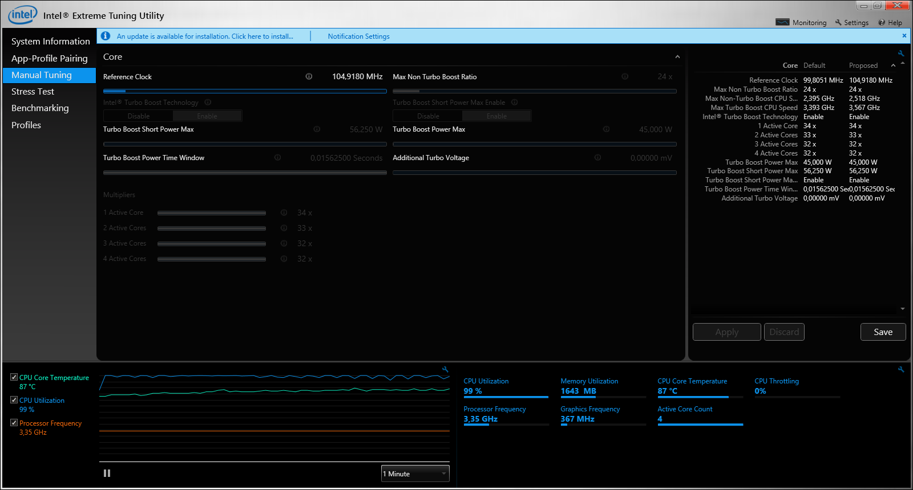
Task: Open Settings wrench in title bar
Action: pyautogui.click(x=838, y=23)
